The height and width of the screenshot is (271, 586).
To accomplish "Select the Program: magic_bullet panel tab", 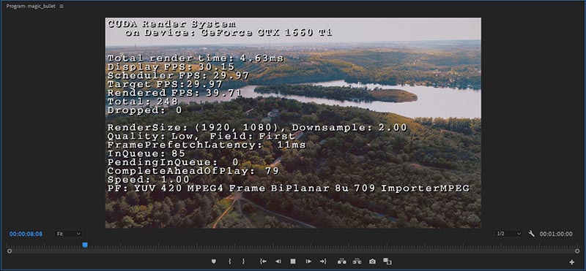I will coord(31,7).
